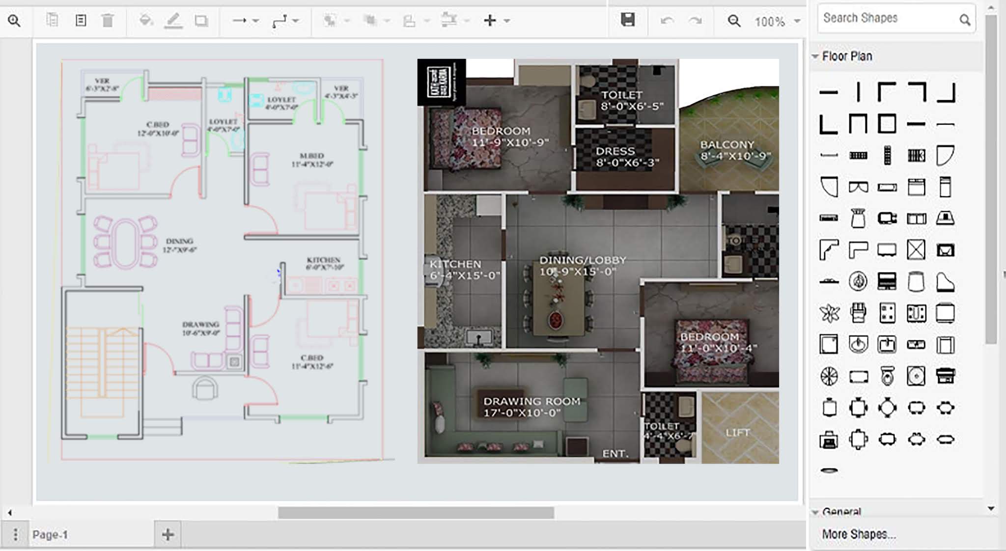The height and width of the screenshot is (551, 1006).
Task: Click the horizontal canvas scrollbar thumb
Action: tap(416, 513)
